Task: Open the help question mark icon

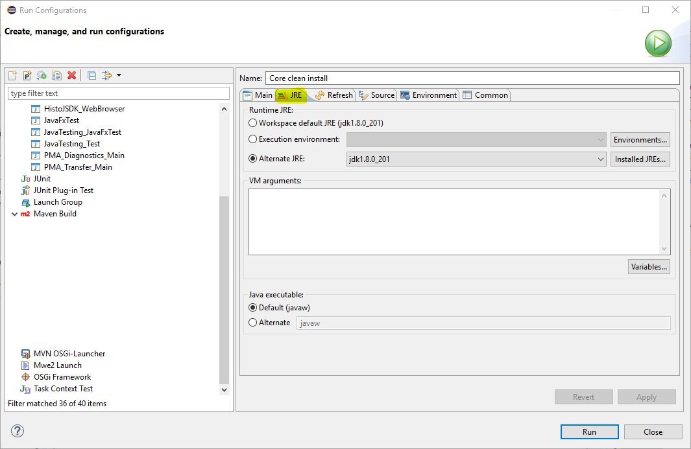Action: click(x=18, y=431)
